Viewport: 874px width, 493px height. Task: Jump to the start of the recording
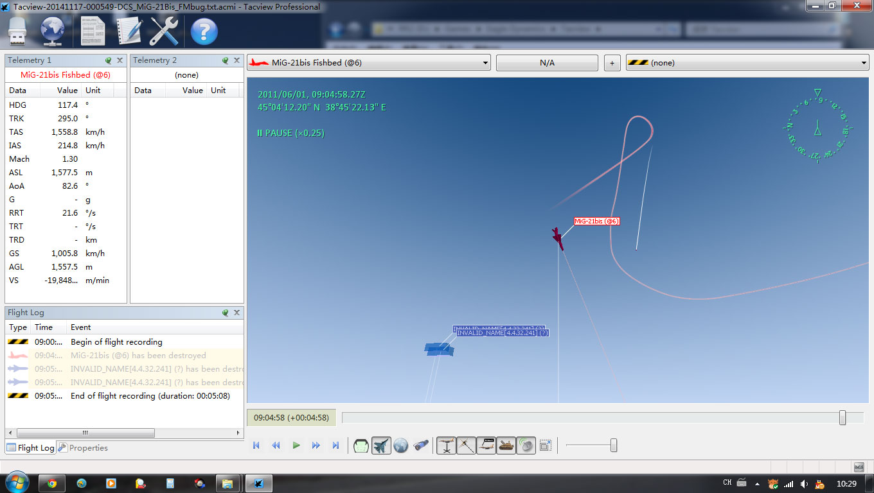tap(256, 445)
